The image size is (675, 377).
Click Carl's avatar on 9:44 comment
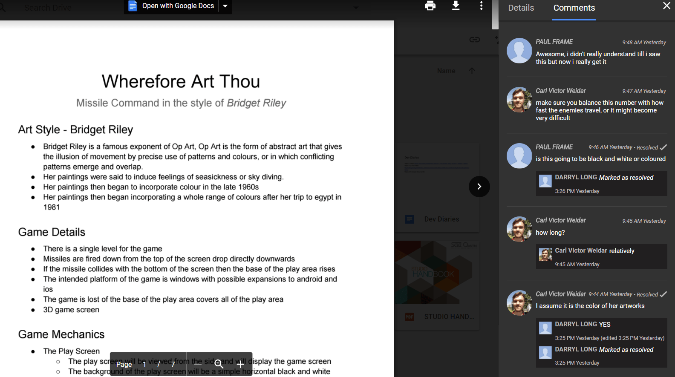coord(519,303)
